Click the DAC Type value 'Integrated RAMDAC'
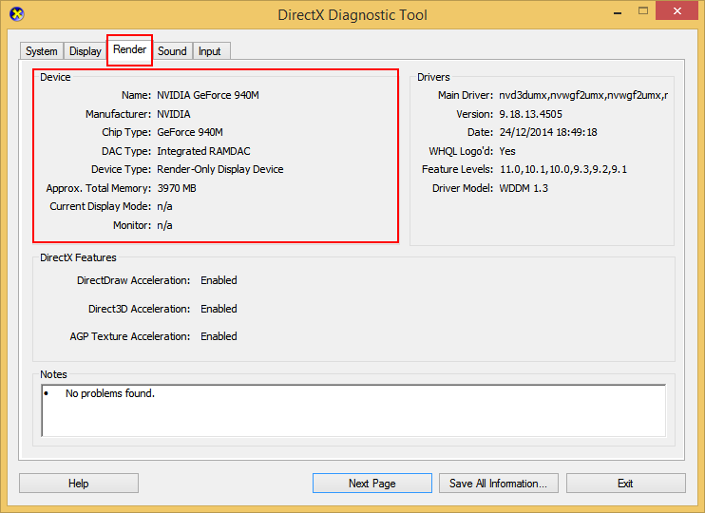 [x=203, y=151]
